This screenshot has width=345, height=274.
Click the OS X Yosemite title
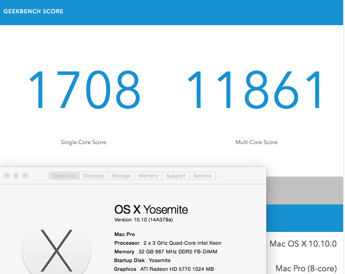tap(151, 210)
